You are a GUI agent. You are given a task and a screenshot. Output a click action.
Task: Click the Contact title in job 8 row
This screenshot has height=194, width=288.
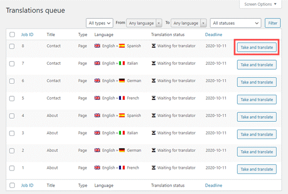tap(53, 46)
